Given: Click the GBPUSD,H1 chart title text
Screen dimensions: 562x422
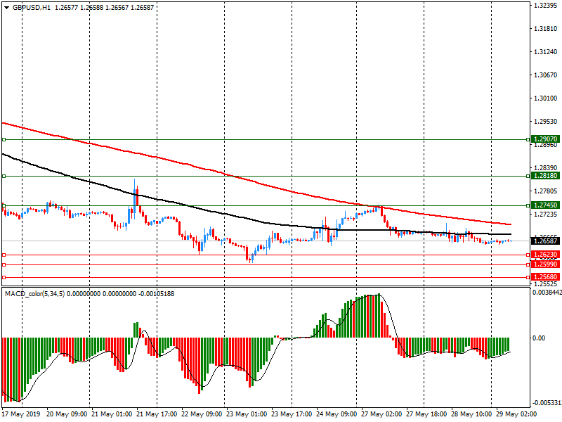Looking at the screenshot, I should coord(32,7).
